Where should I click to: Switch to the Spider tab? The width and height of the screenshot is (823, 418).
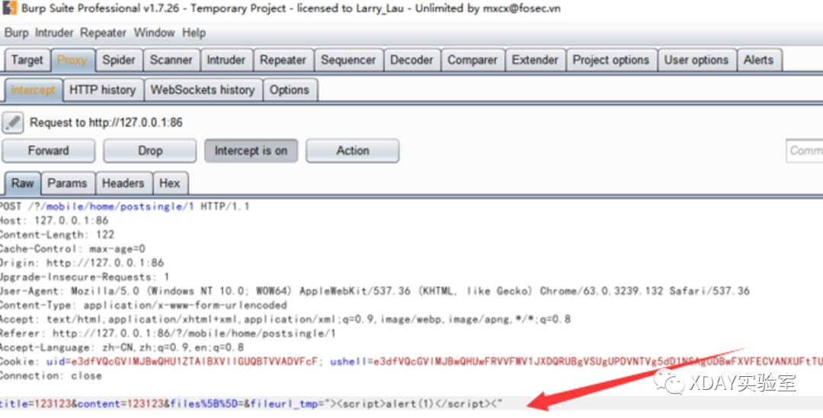pos(119,60)
